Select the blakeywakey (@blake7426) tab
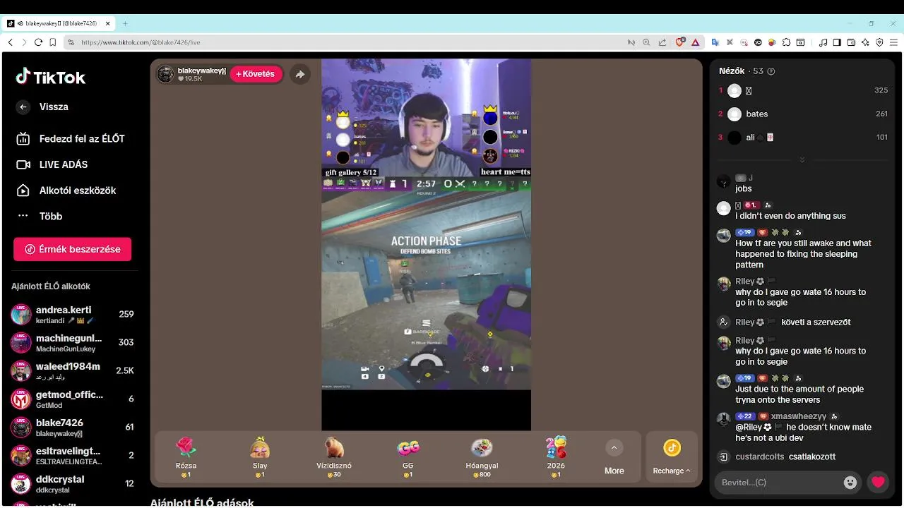Screen dimensions: 904x508 59,23
